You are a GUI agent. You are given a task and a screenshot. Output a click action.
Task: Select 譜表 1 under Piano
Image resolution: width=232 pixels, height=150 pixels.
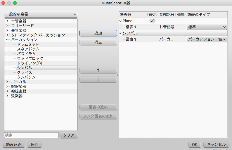pos(131,27)
